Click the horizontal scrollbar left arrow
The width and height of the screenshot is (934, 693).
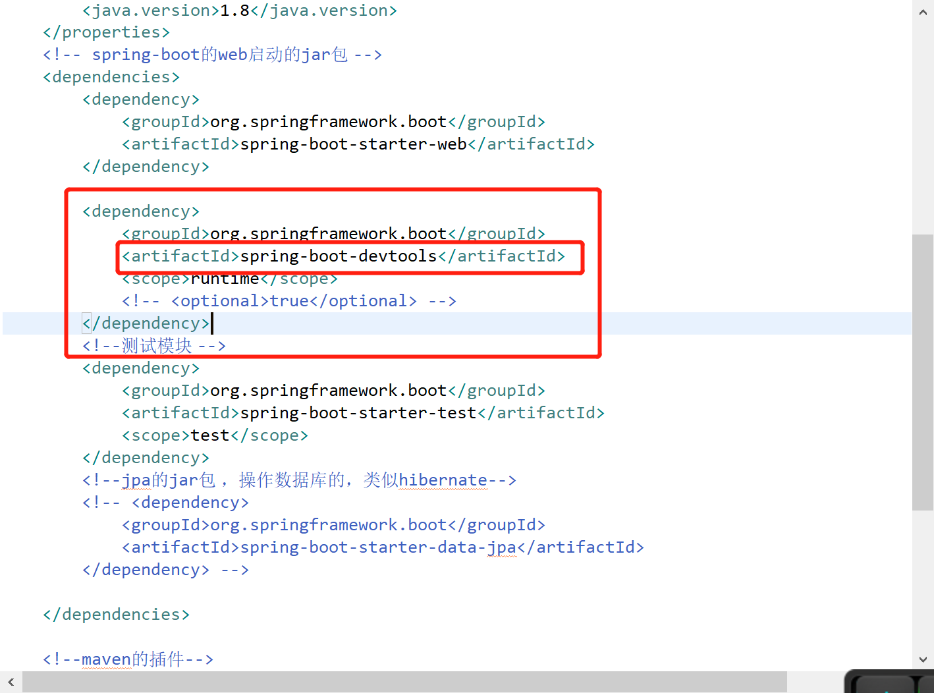pos(11,682)
